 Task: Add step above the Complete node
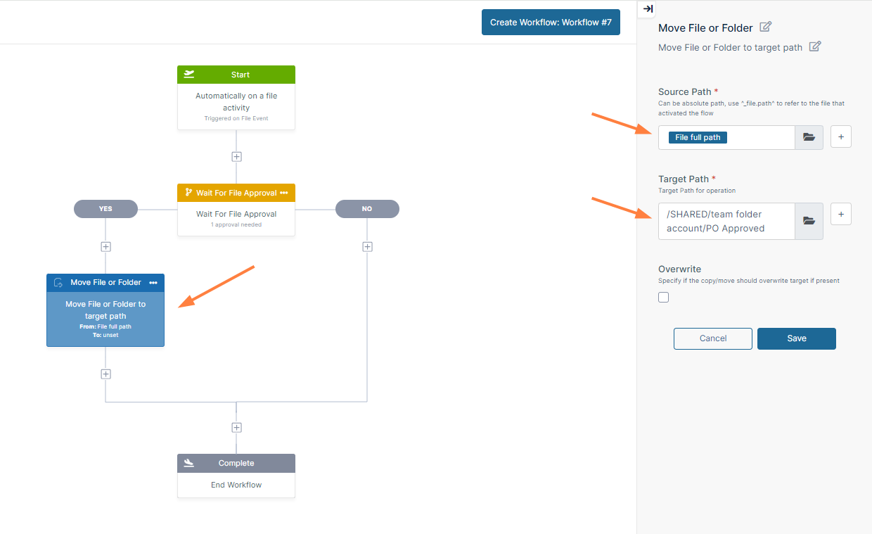coord(236,428)
